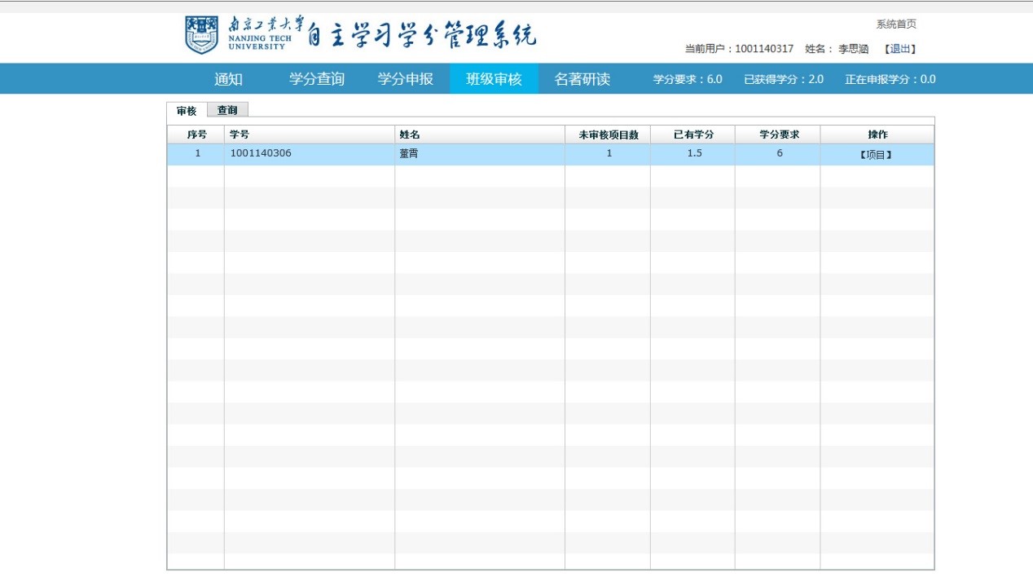Switch to the 审核 tab
This screenshot has height=586, width=1033.
[x=187, y=111]
